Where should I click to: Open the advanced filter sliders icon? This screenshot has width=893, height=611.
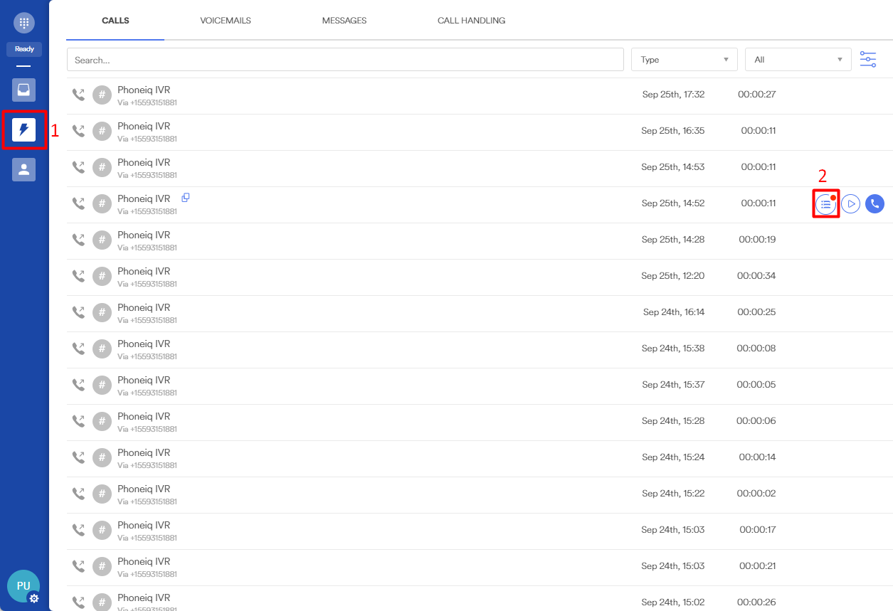(x=868, y=60)
